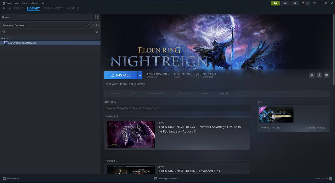The height and width of the screenshot is (183, 335).
Task: Sort by recent activity clock icon
Action: [x=93, y=25]
